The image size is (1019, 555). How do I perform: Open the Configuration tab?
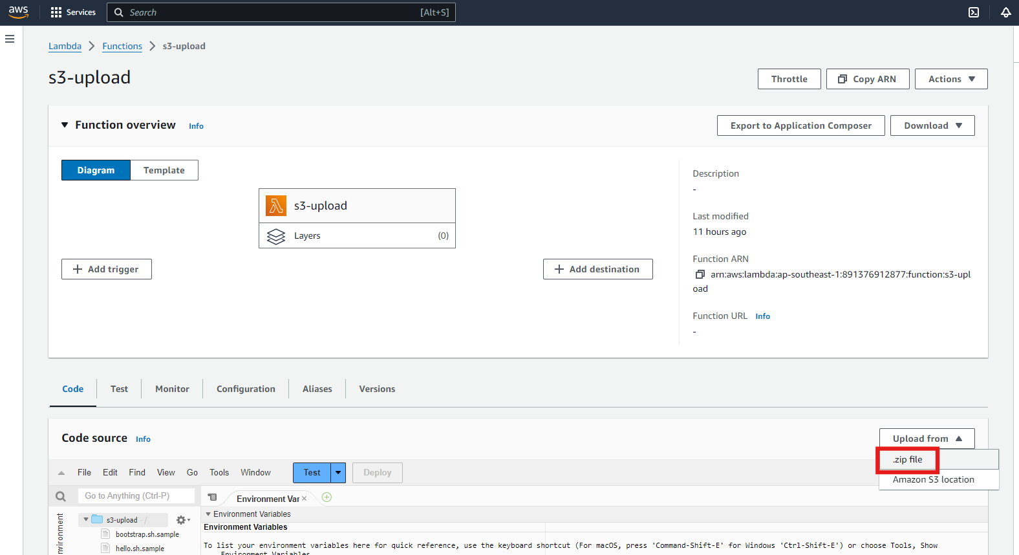246,389
